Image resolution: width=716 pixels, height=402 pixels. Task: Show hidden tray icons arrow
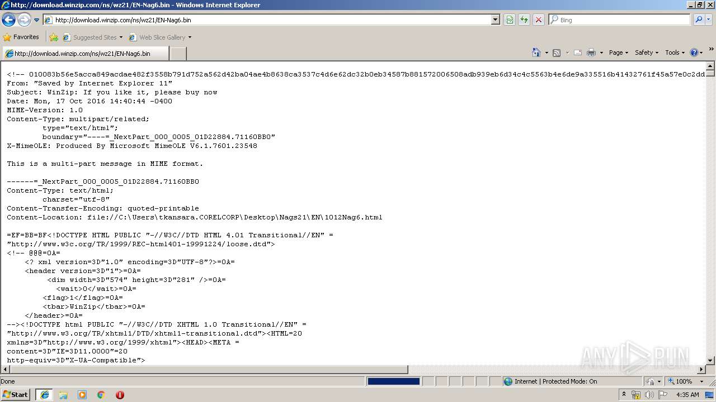624,394
